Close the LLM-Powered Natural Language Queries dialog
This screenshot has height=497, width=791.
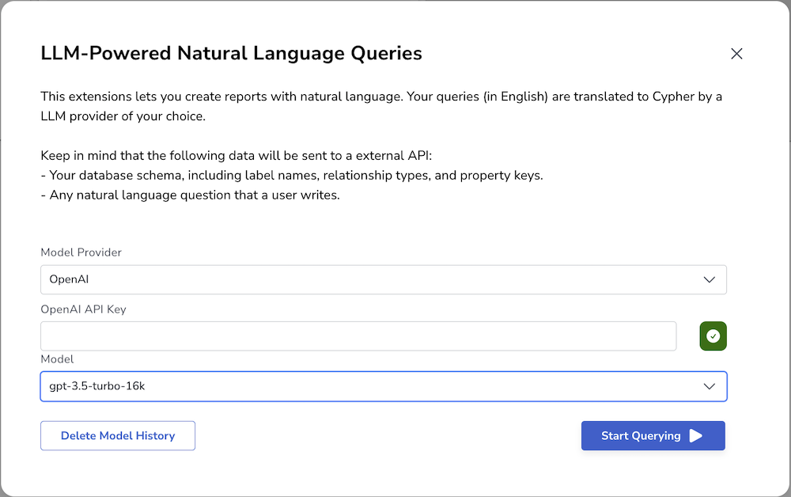coord(736,54)
